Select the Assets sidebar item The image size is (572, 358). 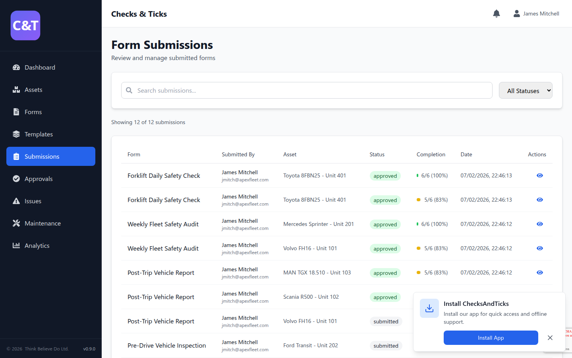(x=34, y=89)
